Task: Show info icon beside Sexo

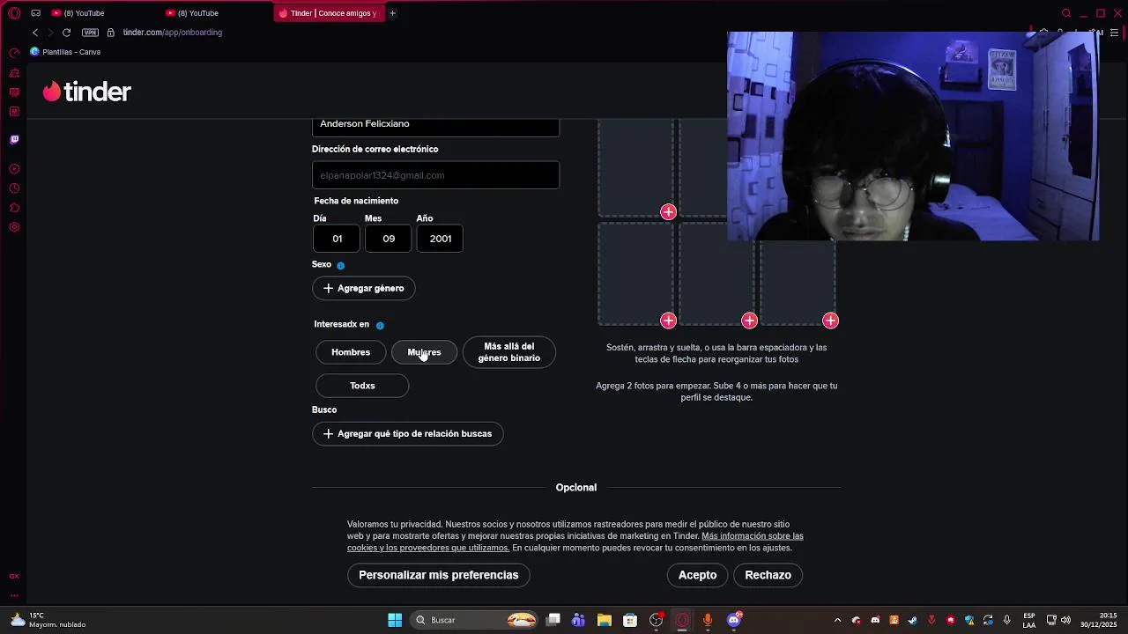Action: [x=340, y=265]
